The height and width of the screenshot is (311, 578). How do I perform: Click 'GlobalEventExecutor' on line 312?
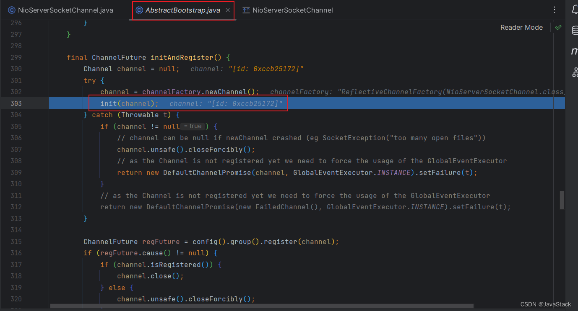tap(367, 207)
